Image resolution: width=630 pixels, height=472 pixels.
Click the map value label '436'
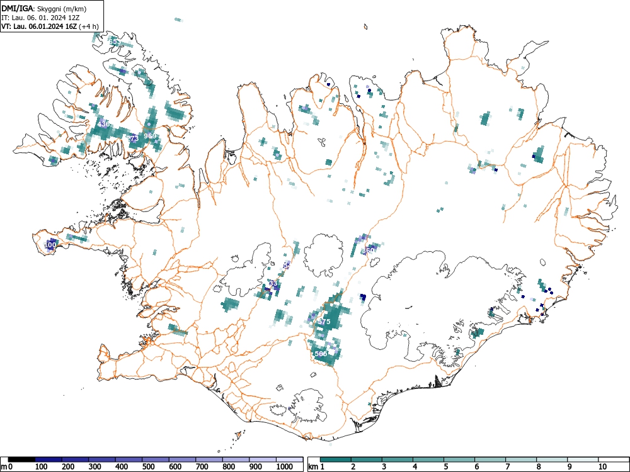tap(104, 123)
